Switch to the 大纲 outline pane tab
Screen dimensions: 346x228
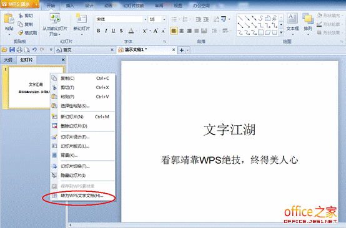coord(8,60)
